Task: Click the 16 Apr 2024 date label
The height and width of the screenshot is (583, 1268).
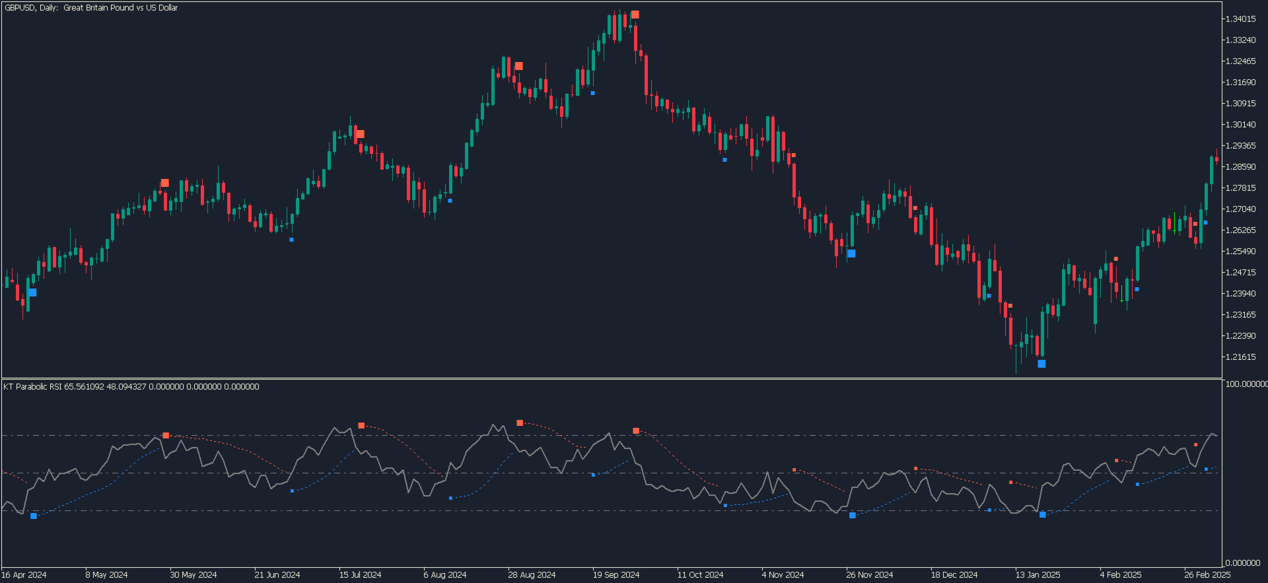Action: tap(24, 575)
